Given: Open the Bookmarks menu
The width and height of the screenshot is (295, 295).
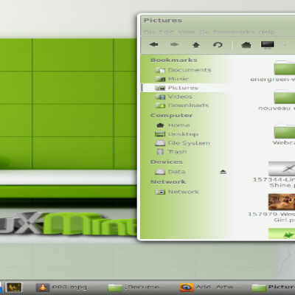Looking at the screenshot, I should click(x=234, y=32).
